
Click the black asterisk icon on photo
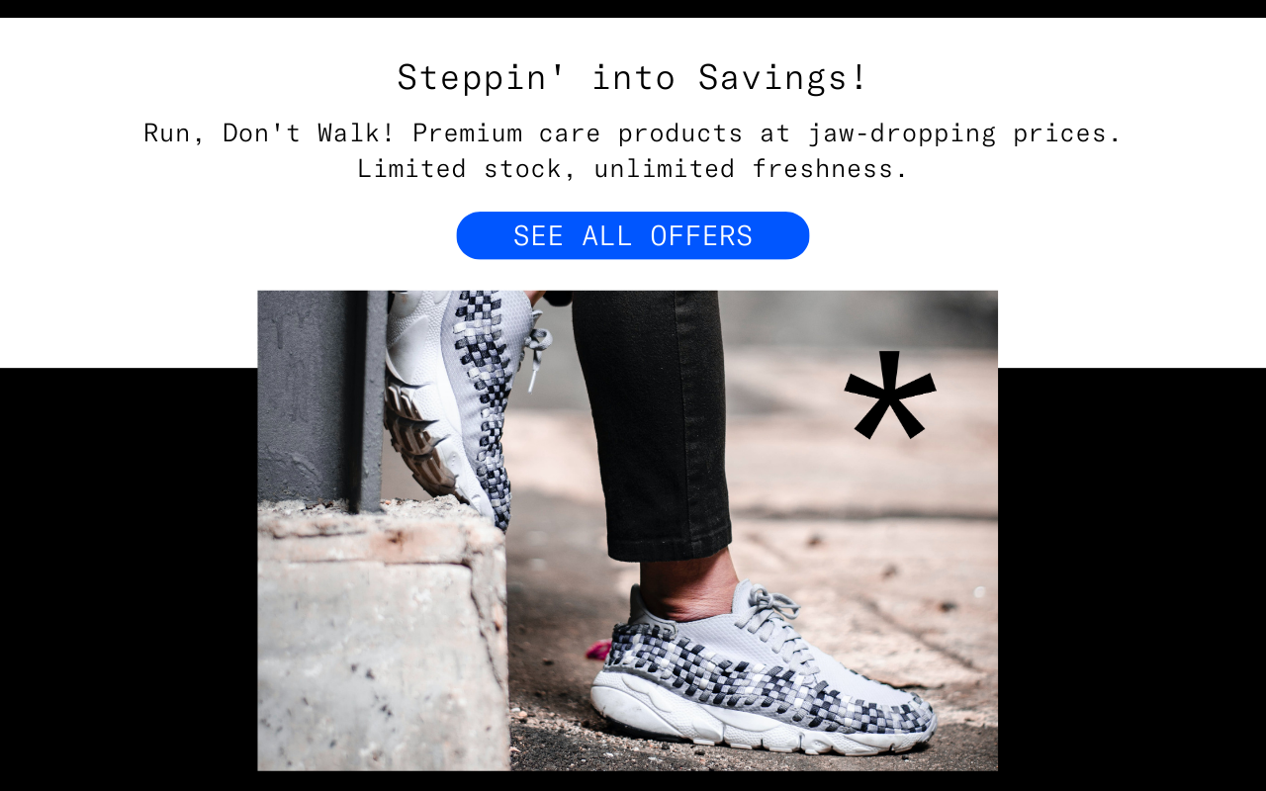pyautogui.click(x=889, y=395)
